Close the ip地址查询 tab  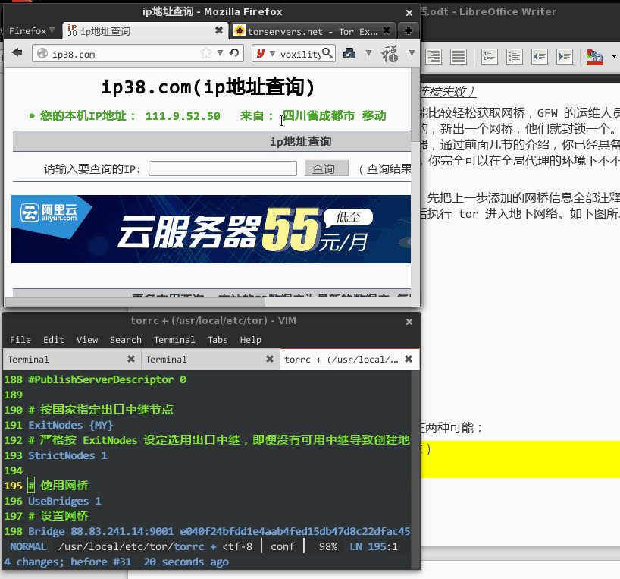coord(218,30)
